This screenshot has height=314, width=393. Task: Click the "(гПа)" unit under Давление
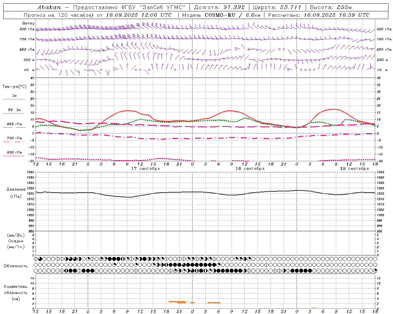(15, 197)
